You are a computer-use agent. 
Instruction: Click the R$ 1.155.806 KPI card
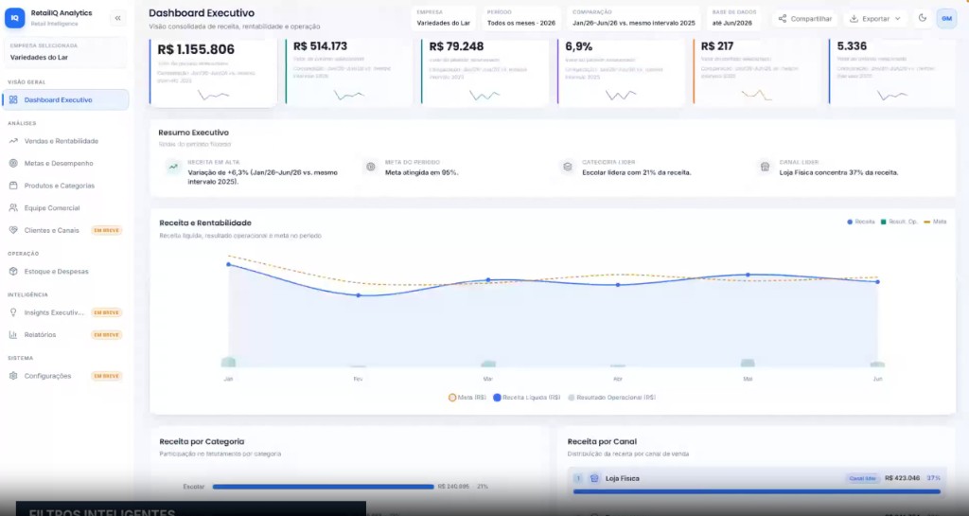213,73
